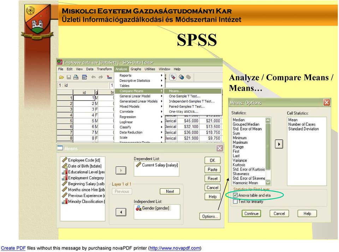Image resolution: width=339 pixels, height=252 pixels.
Task: Click the Use Sets overlapping-circles toolbar icon
Action: coord(182,77)
